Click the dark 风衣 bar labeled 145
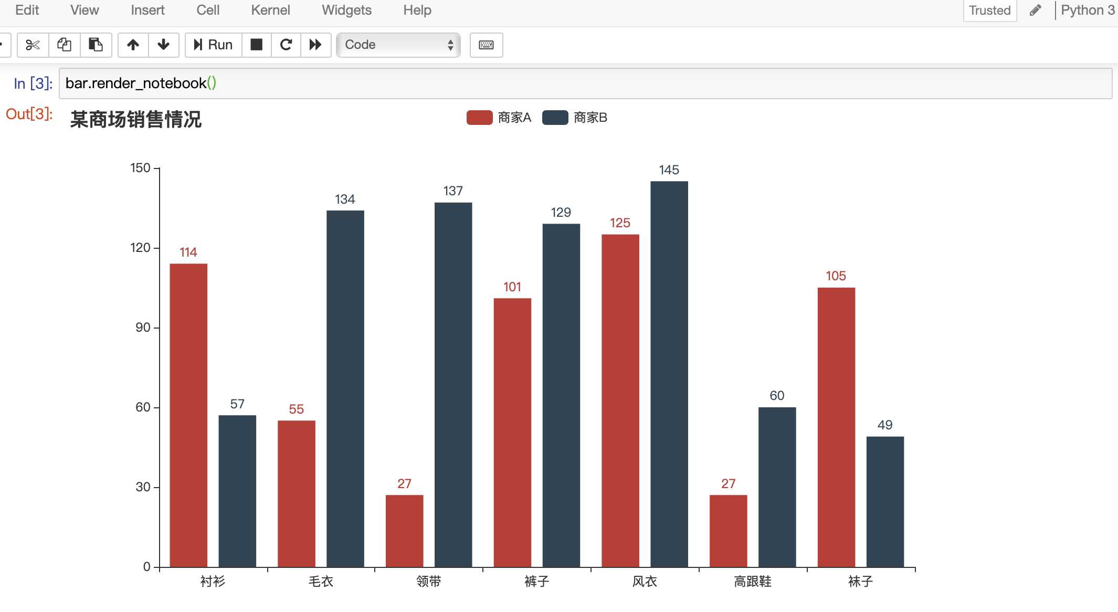Image resolution: width=1118 pixels, height=612 pixels. point(669,374)
